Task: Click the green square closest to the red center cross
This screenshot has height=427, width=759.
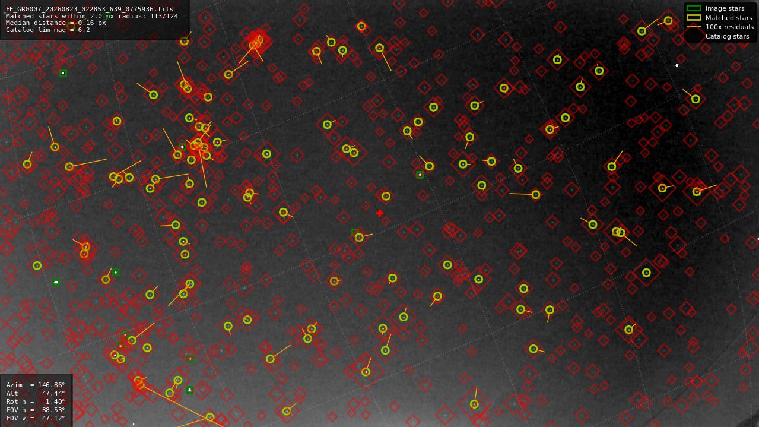Action: tap(355, 232)
